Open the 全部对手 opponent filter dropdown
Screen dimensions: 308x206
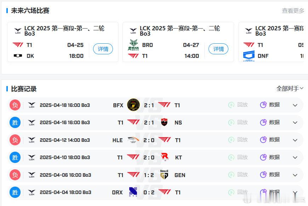pyautogui.click(x=290, y=89)
